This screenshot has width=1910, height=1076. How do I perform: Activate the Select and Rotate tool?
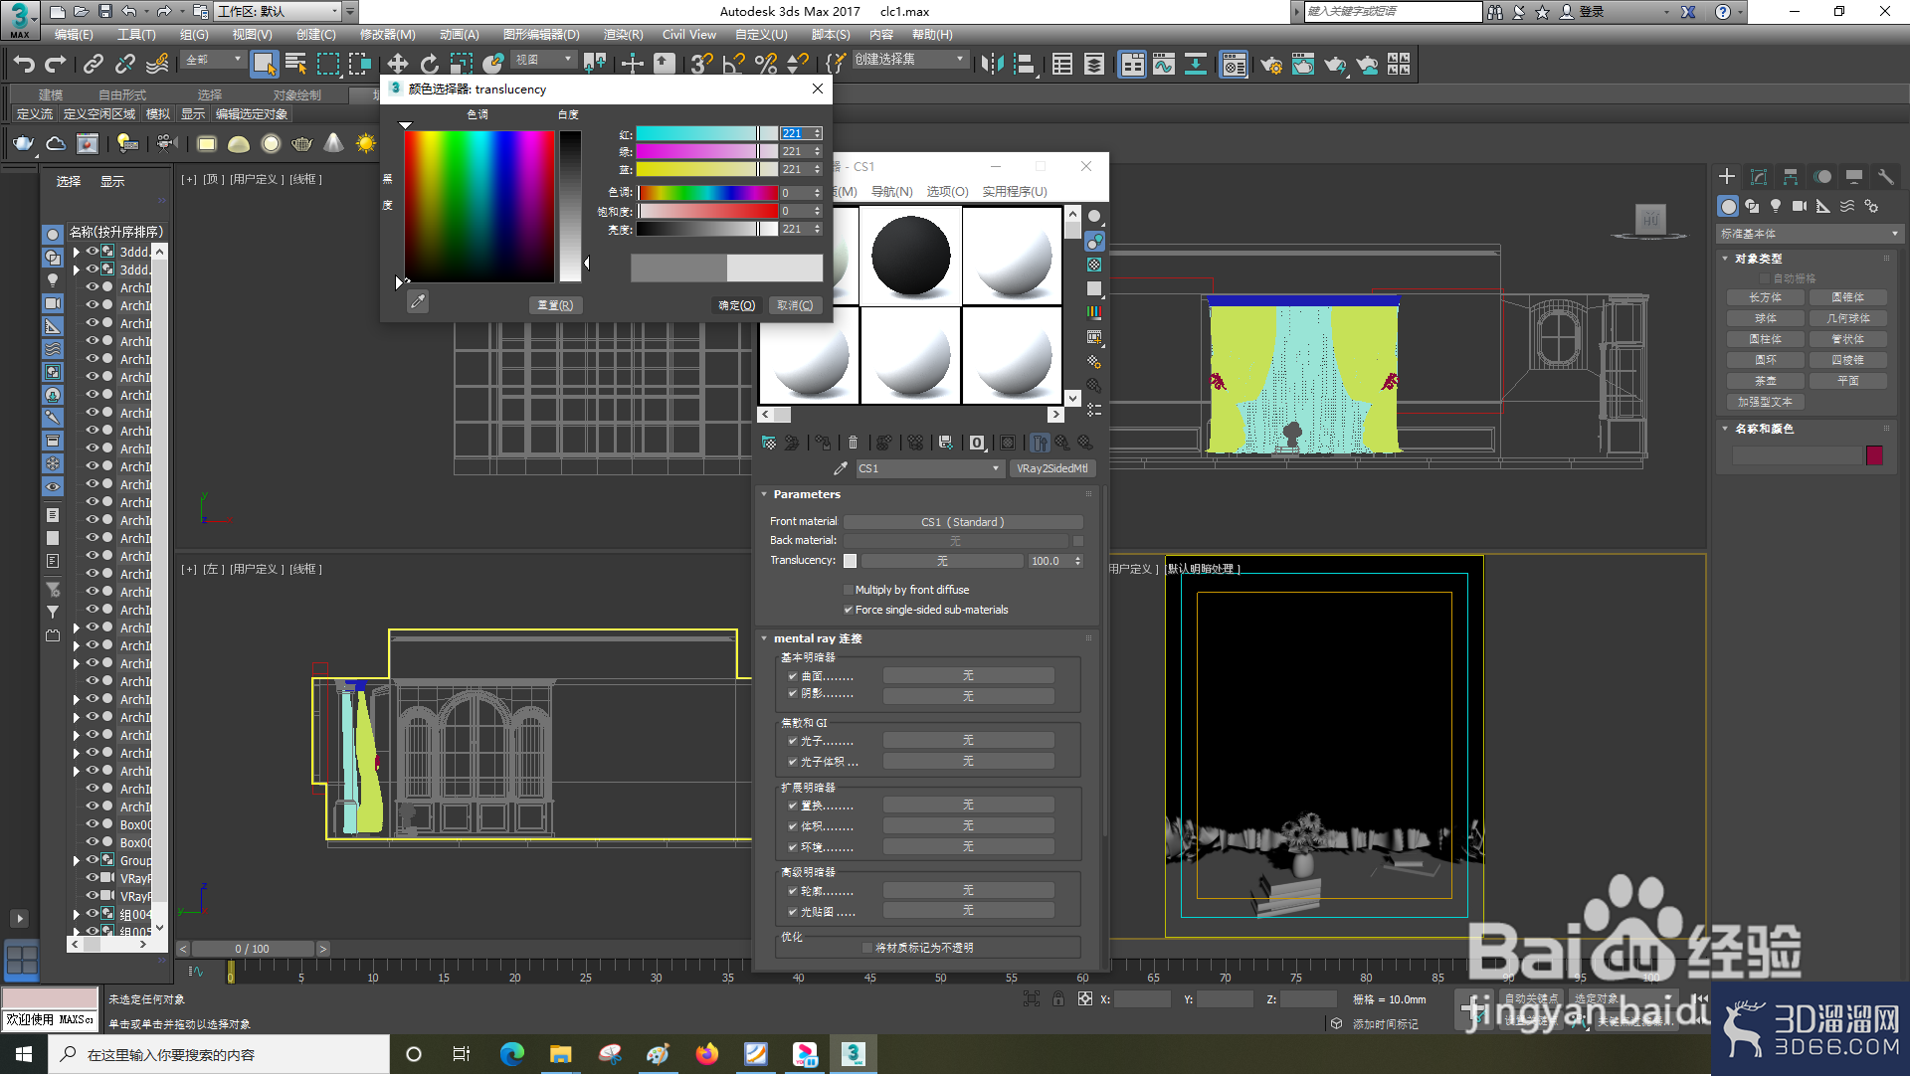[429, 65]
